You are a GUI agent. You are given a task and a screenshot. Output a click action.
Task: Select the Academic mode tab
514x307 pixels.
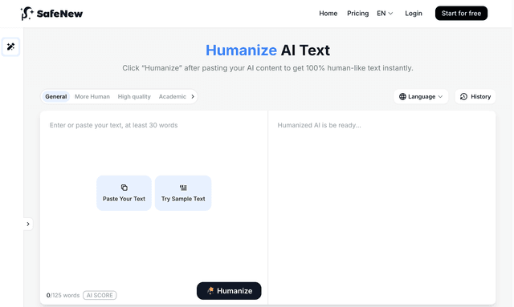tap(173, 96)
